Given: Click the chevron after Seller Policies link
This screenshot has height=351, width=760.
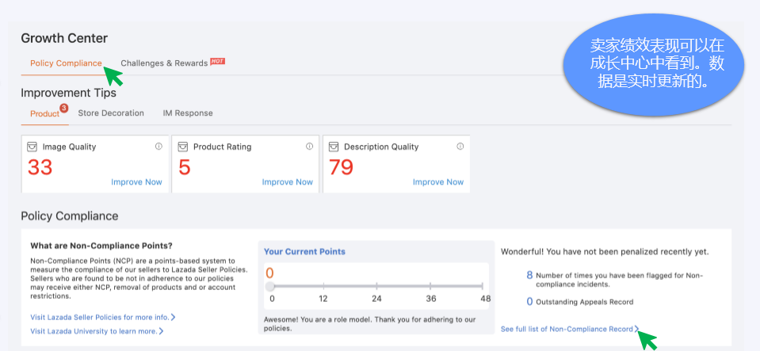Looking at the screenshot, I should (x=173, y=317).
